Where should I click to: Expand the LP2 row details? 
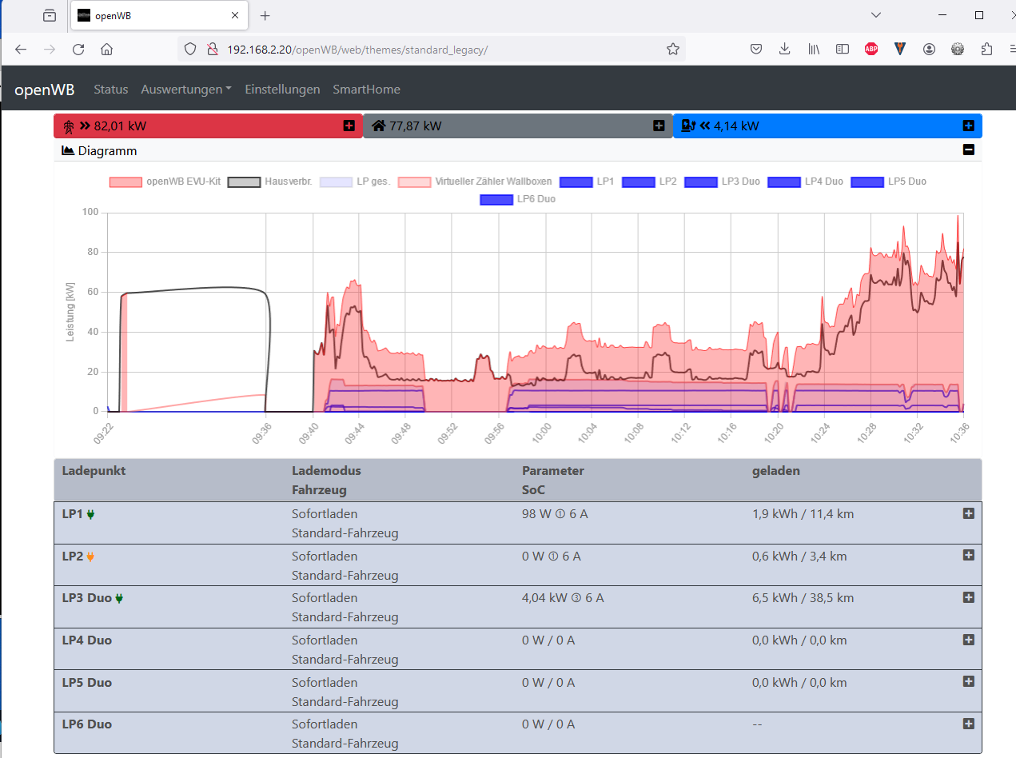pos(968,555)
